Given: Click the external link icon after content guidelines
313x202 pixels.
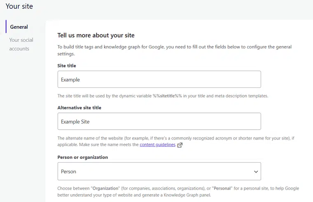Looking at the screenshot, I should click(x=180, y=145).
